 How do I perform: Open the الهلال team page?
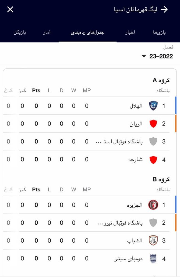tap(137, 106)
